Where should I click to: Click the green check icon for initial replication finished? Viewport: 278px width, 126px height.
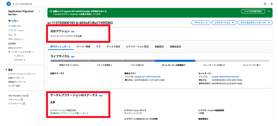point(52,113)
